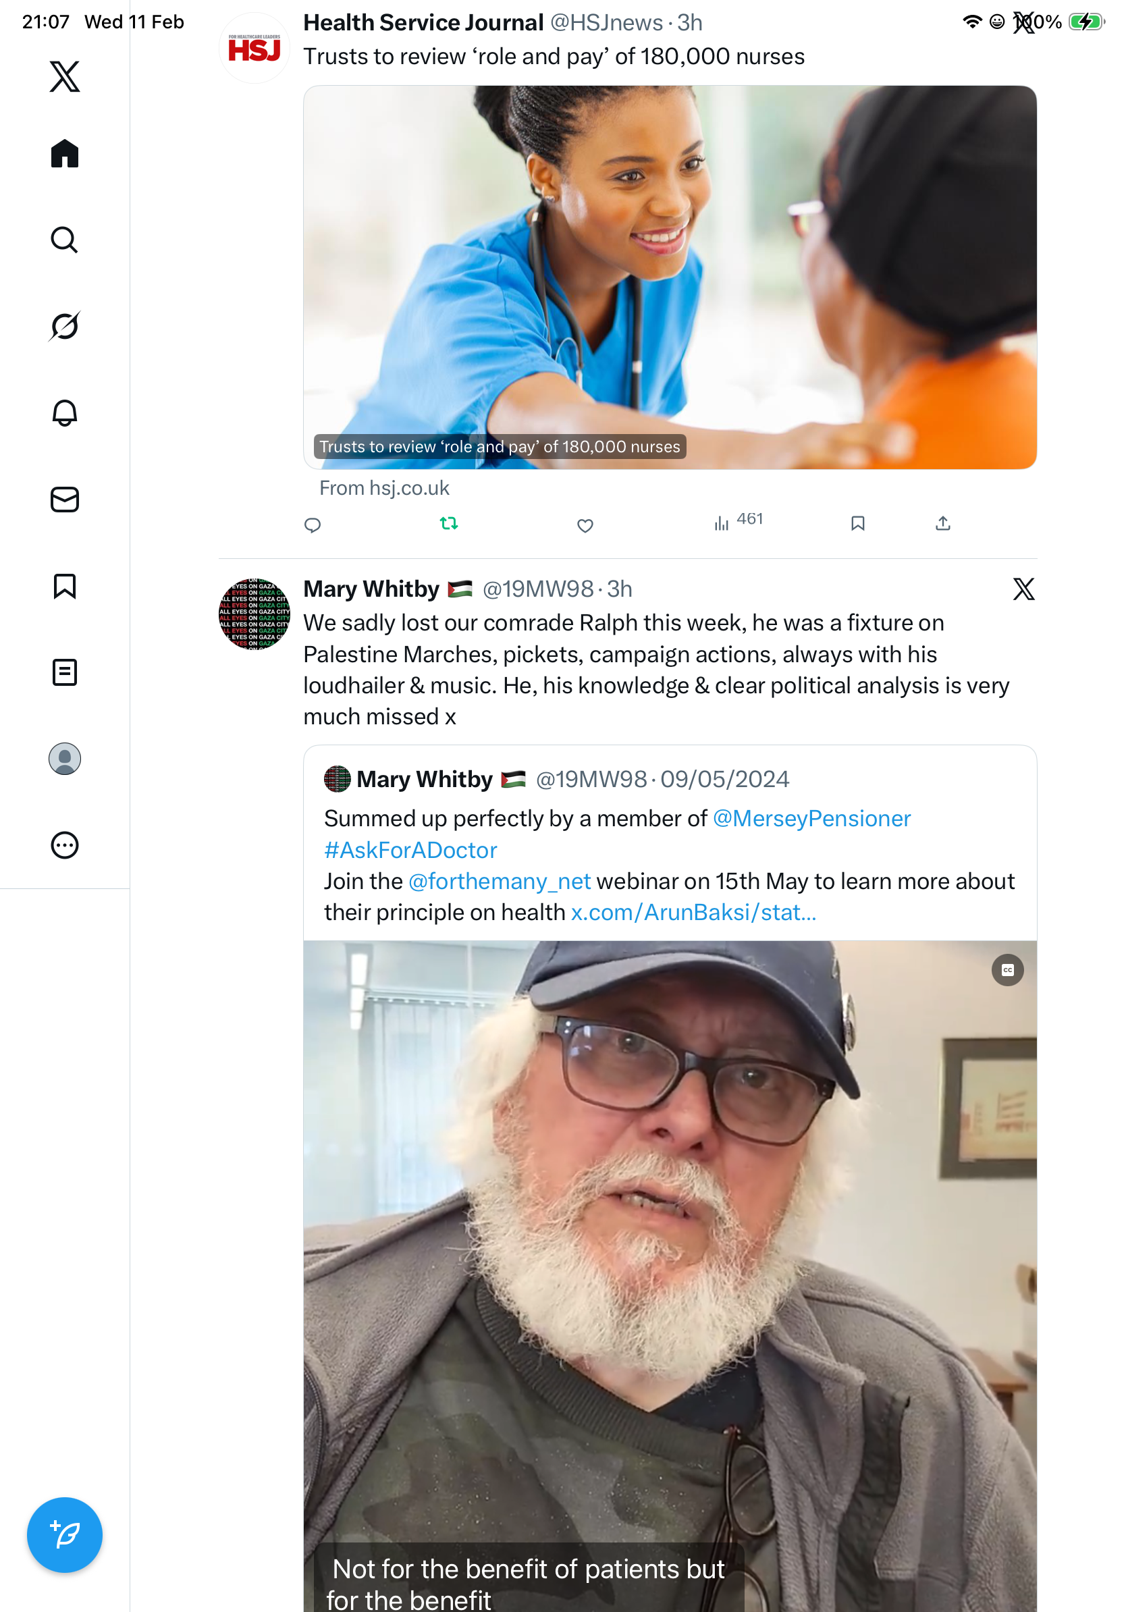Share the HSJ nurses post
The image size is (1126, 1612).
click(x=943, y=524)
